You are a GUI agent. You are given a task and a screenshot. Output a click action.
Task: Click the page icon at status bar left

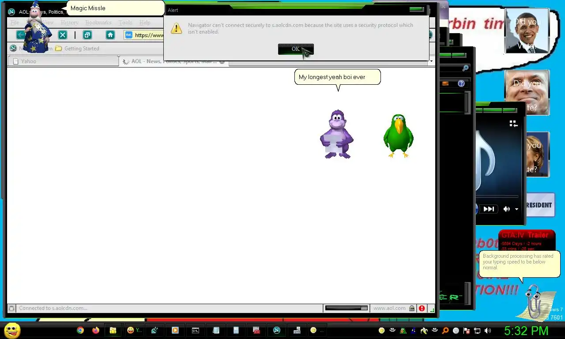pos(12,309)
